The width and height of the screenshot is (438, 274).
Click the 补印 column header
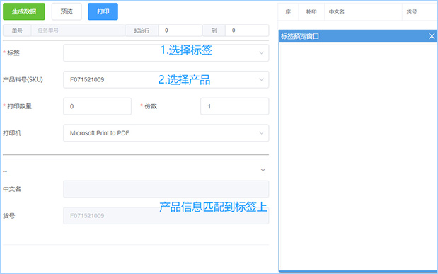311,12
